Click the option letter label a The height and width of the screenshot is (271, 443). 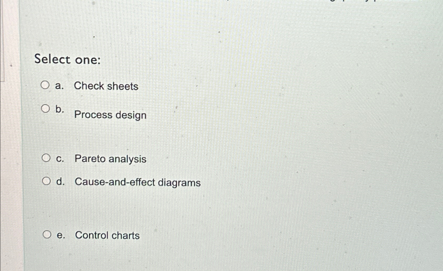pos(60,85)
